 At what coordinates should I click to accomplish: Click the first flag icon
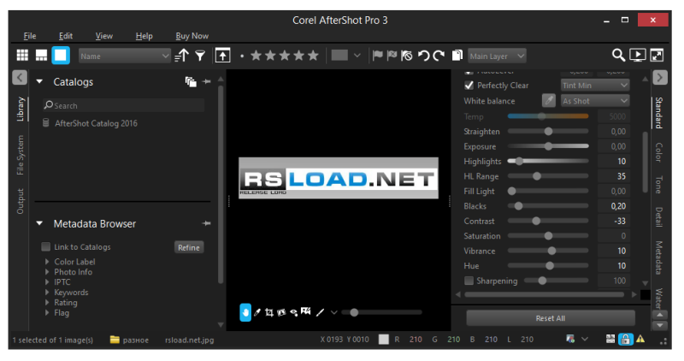[378, 56]
